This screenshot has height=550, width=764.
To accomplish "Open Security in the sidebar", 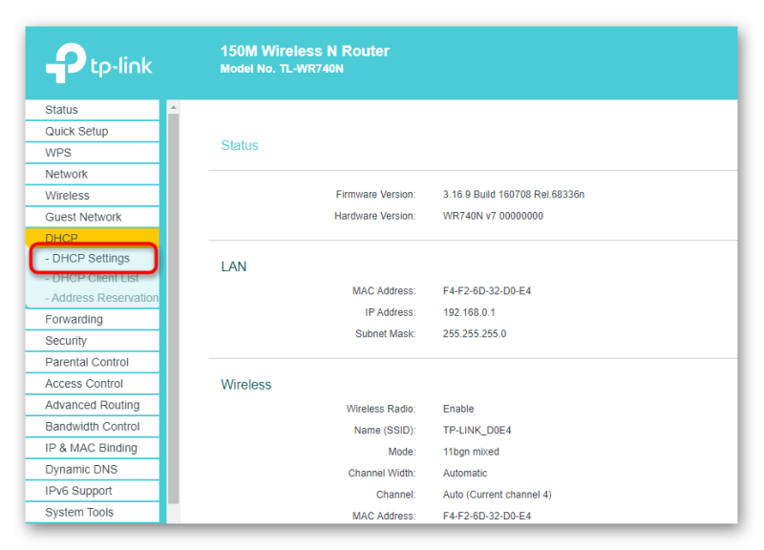I will coord(93,341).
